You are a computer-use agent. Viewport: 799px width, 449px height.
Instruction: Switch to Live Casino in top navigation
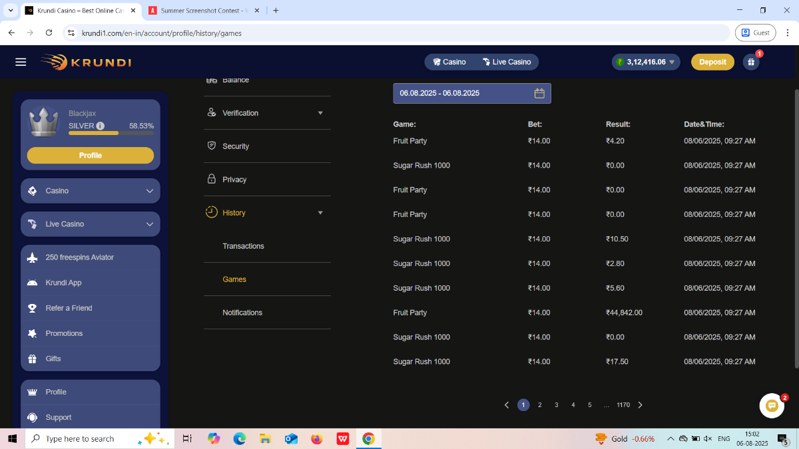click(x=507, y=62)
